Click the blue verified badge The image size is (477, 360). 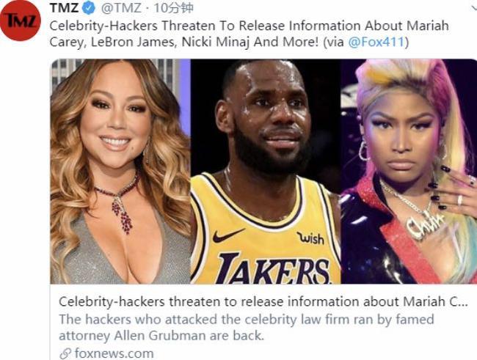(89, 8)
